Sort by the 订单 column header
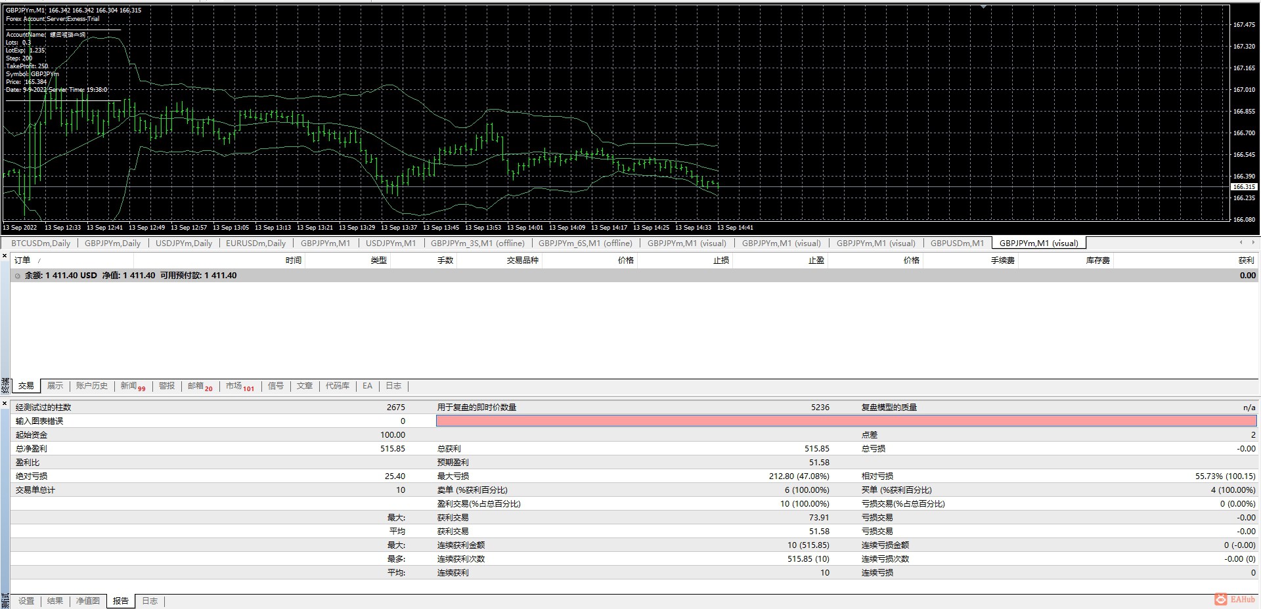1261x609 pixels. (22, 261)
